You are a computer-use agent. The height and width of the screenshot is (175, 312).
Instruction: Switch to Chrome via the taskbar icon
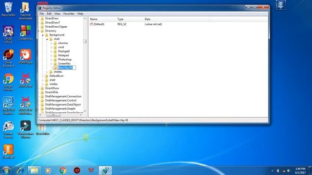click(x=63, y=171)
